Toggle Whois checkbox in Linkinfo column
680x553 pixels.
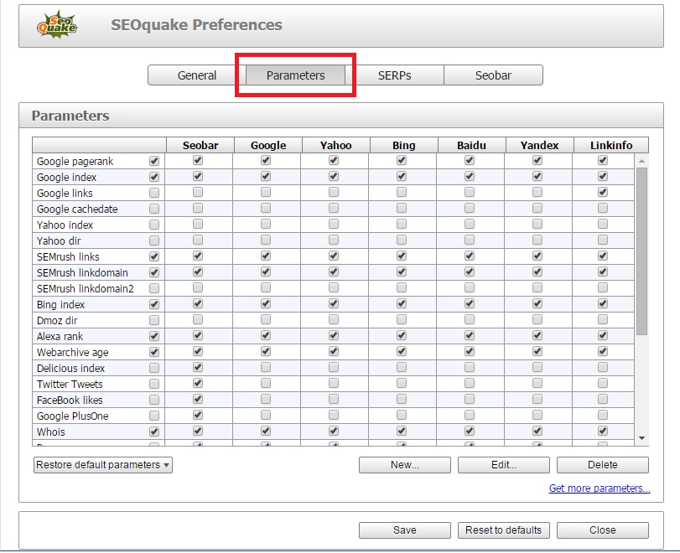tap(602, 432)
